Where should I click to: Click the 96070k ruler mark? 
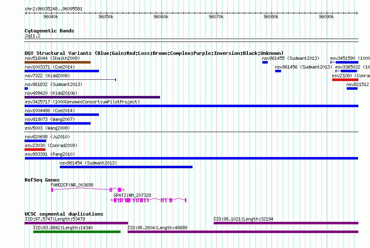click(216, 17)
